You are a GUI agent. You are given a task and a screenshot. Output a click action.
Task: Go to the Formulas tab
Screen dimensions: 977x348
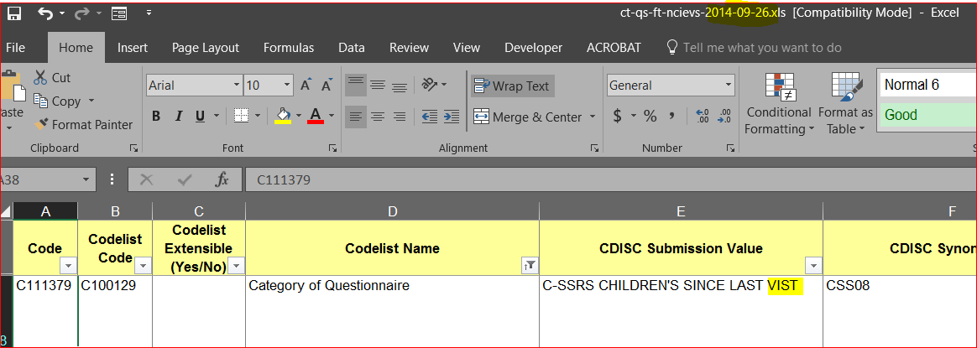[x=289, y=47]
